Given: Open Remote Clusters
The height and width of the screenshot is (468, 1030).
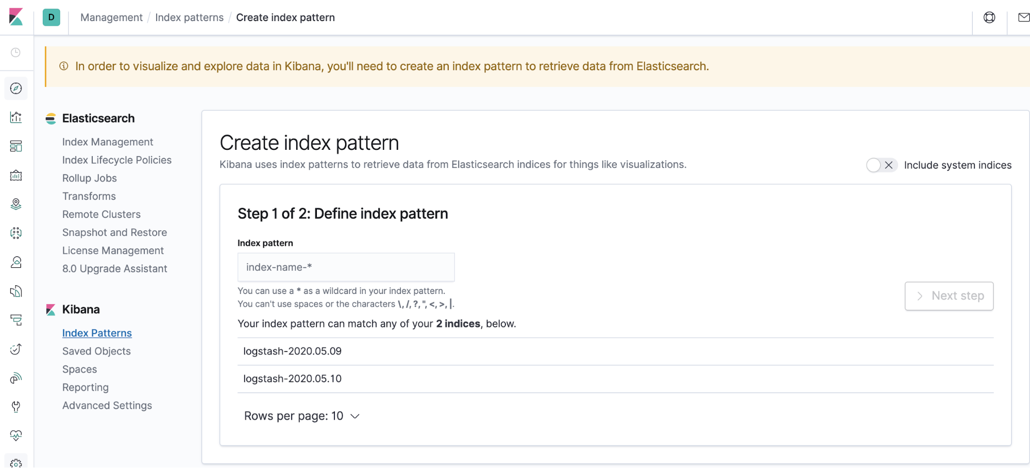Looking at the screenshot, I should 102,214.
